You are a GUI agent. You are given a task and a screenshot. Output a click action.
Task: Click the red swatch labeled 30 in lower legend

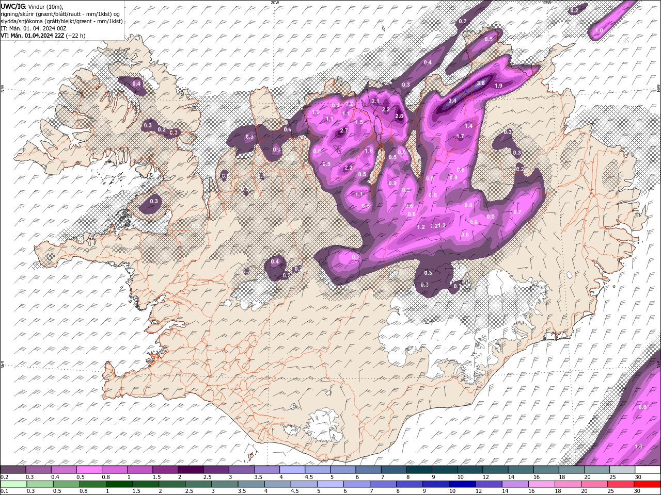coord(647,484)
